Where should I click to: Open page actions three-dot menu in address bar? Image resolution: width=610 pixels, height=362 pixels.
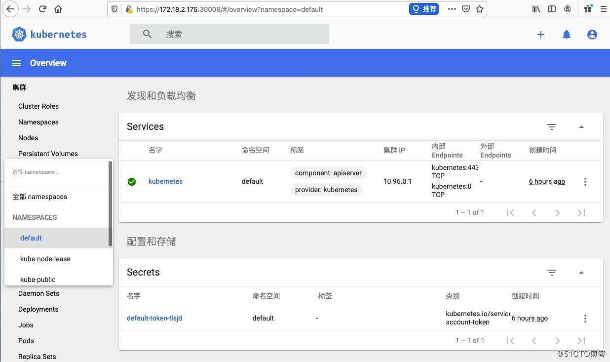[452, 9]
